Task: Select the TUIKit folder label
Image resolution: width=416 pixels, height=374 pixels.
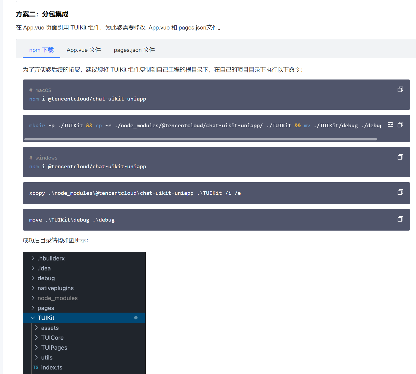Action: [46, 318]
